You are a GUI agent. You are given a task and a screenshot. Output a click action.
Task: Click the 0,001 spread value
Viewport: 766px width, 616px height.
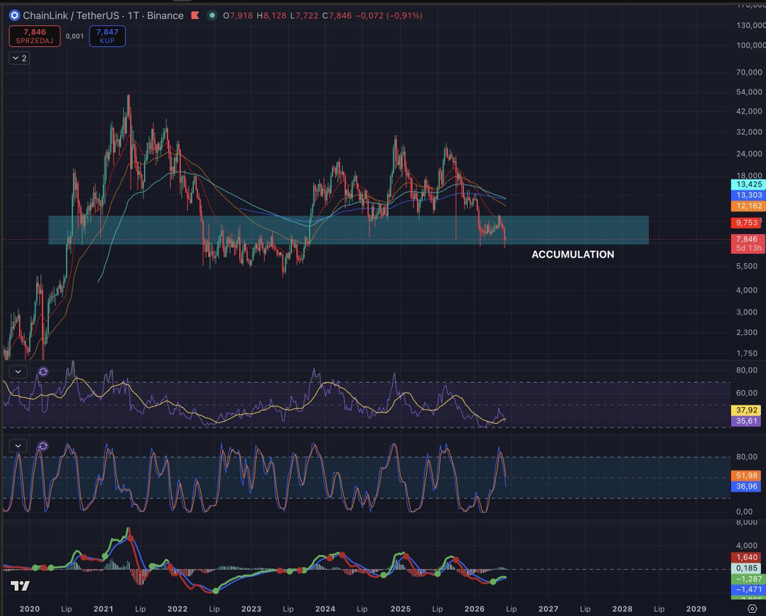75,36
